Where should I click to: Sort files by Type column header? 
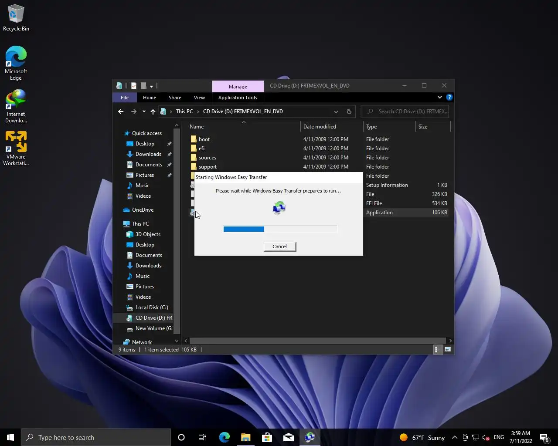[371, 127]
